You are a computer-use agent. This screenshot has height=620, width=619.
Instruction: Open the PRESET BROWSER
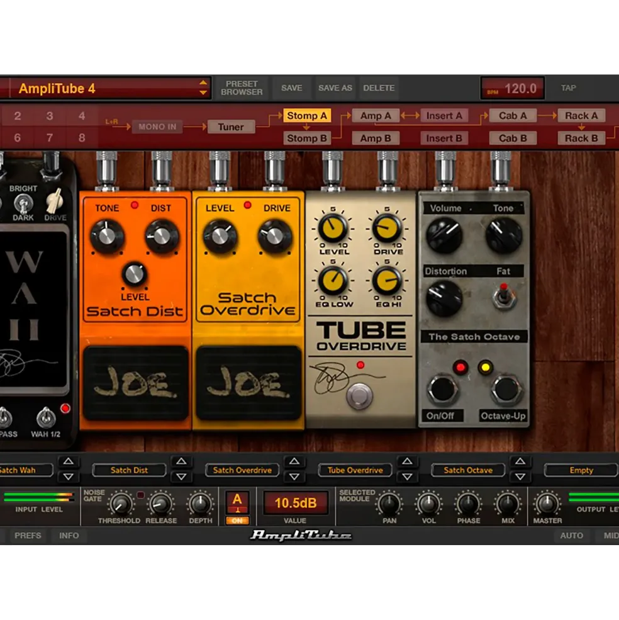click(242, 87)
